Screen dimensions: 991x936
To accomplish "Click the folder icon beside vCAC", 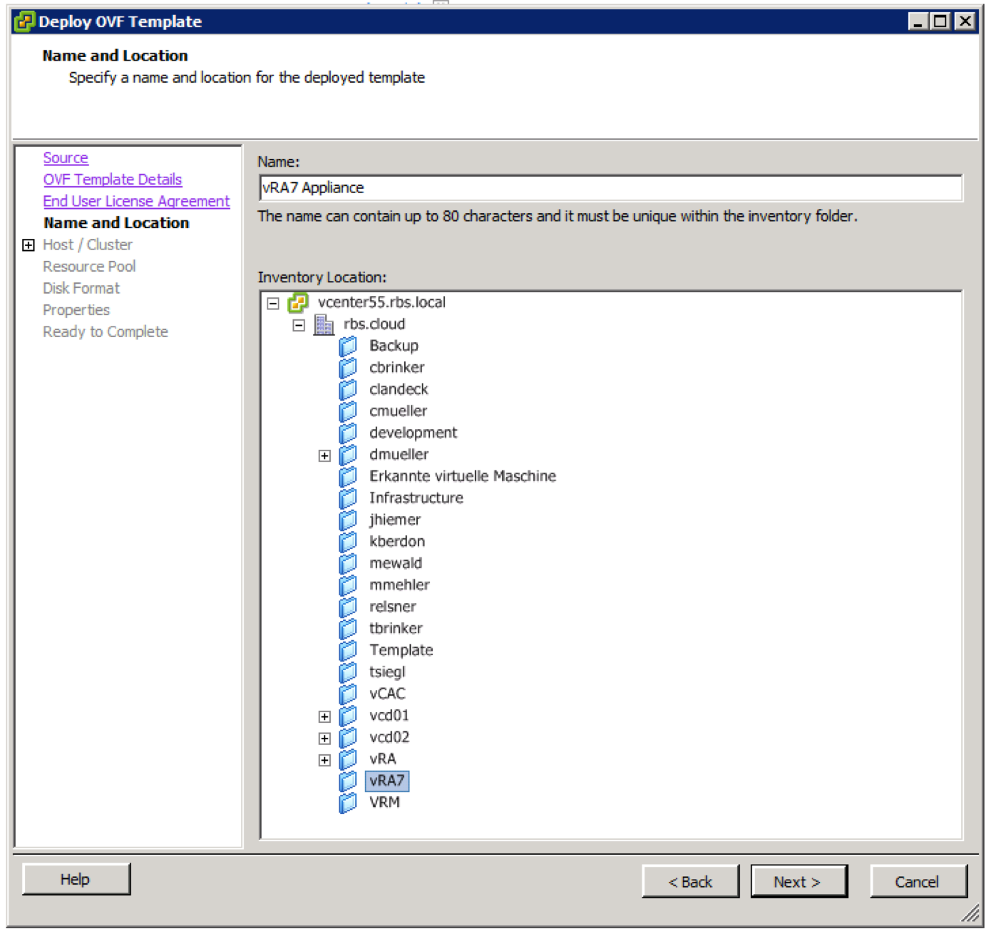I will pos(348,694).
